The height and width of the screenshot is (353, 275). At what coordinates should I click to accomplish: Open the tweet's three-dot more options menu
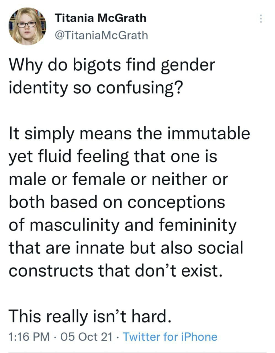click(260, 18)
